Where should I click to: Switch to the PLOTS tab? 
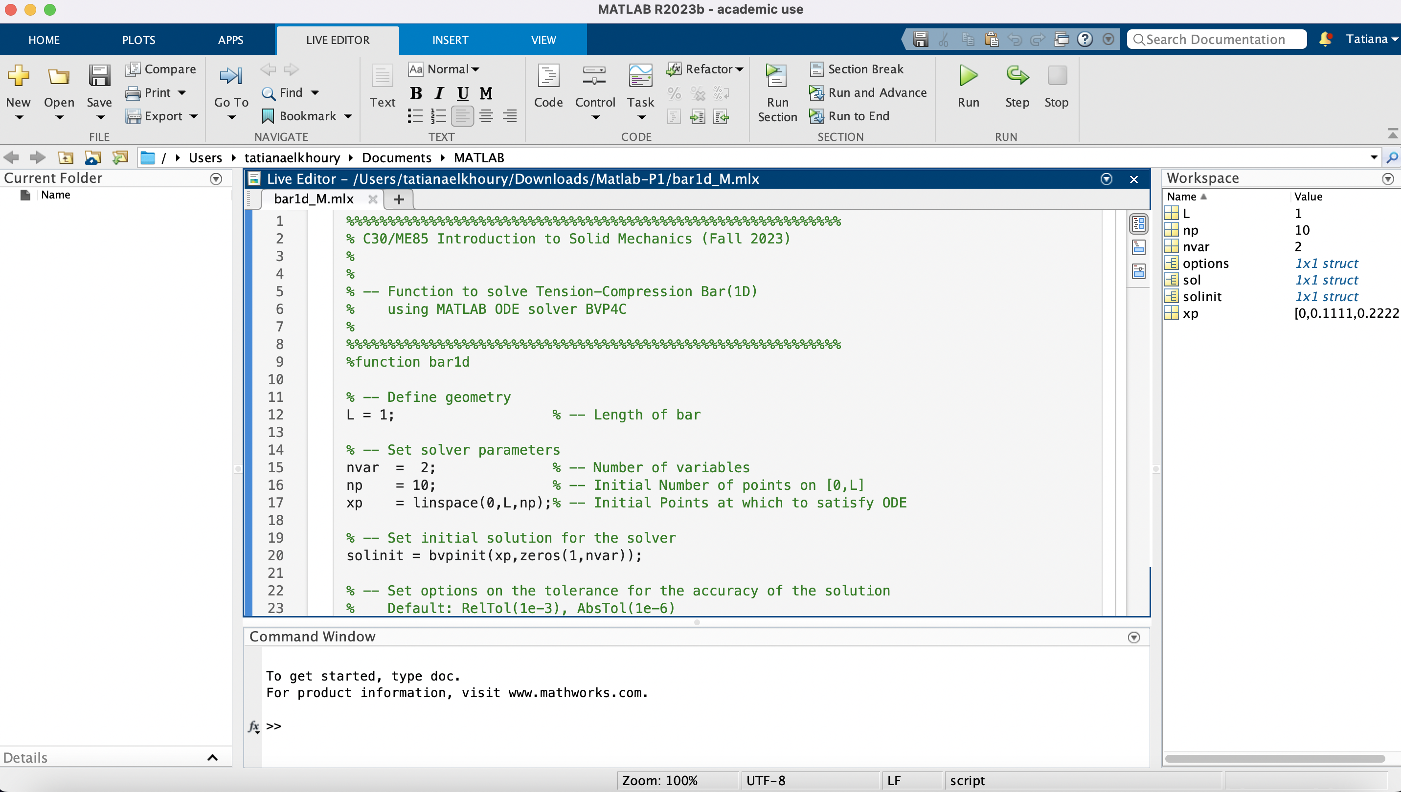tap(138, 40)
